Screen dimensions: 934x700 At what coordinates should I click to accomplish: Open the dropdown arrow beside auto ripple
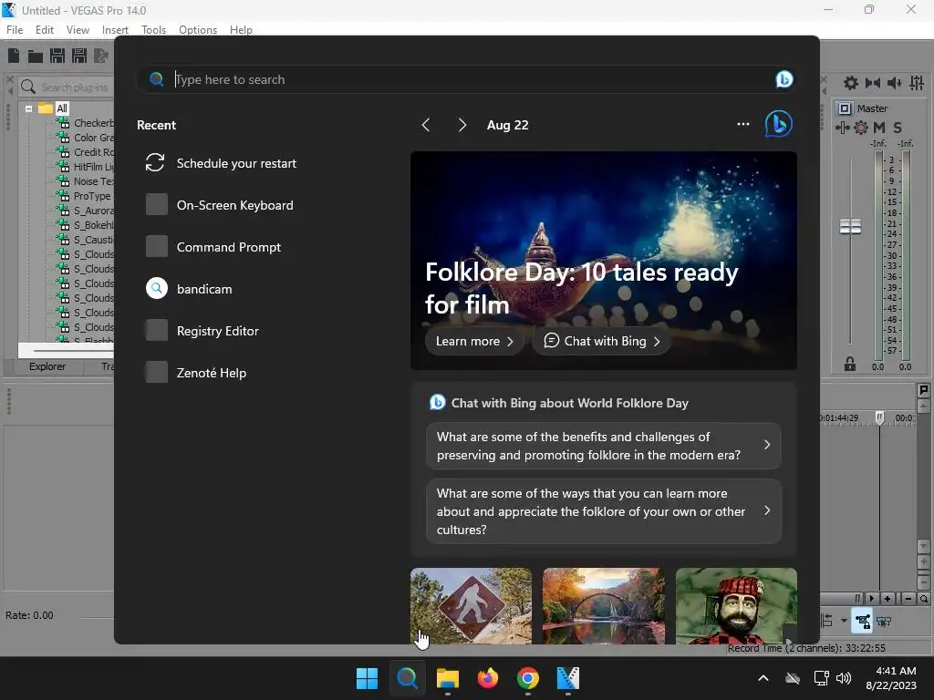(x=844, y=621)
